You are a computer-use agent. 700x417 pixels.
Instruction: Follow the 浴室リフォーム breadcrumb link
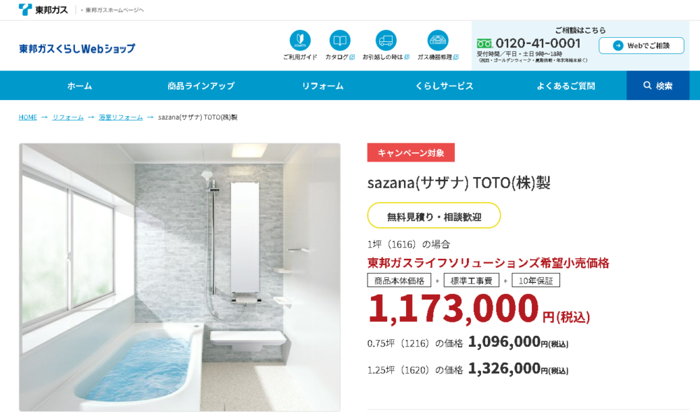(120, 118)
